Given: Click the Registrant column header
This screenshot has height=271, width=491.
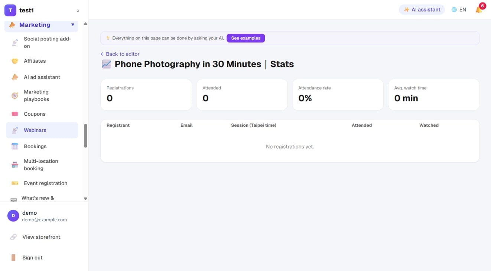Looking at the screenshot, I should click(x=118, y=125).
